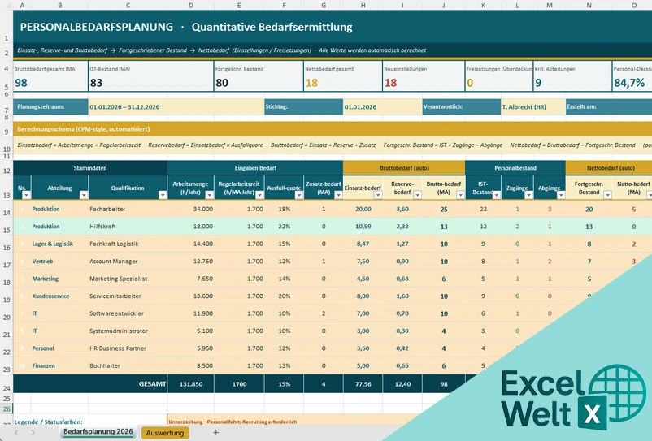Open the Ausfall-quote filter dropdown
This screenshot has height=441, width=652.
[x=299, y=195]
